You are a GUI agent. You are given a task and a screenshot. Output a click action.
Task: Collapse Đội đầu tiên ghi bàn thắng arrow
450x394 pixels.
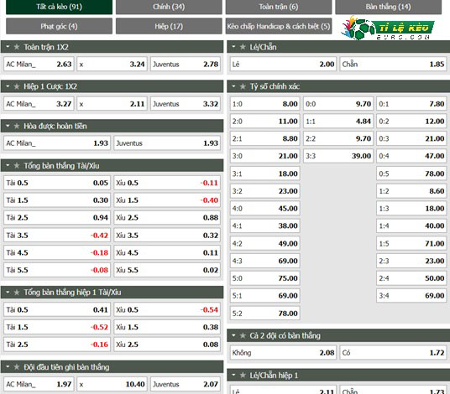[8, 367]
